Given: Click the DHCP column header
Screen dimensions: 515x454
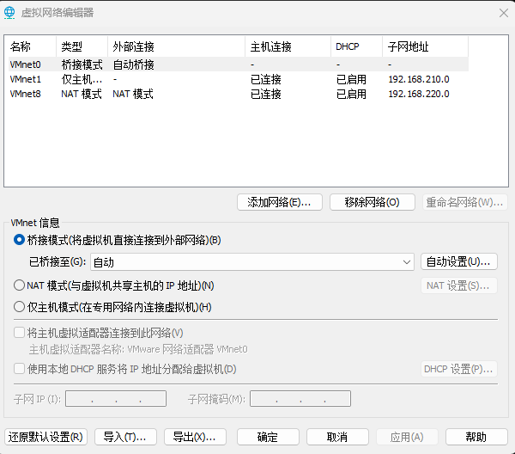Looking at the screenshot, I should pyautogui.click(x=357, y=46).
